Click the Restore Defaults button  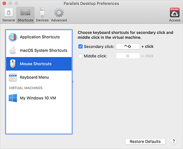(x=145, y=142)
